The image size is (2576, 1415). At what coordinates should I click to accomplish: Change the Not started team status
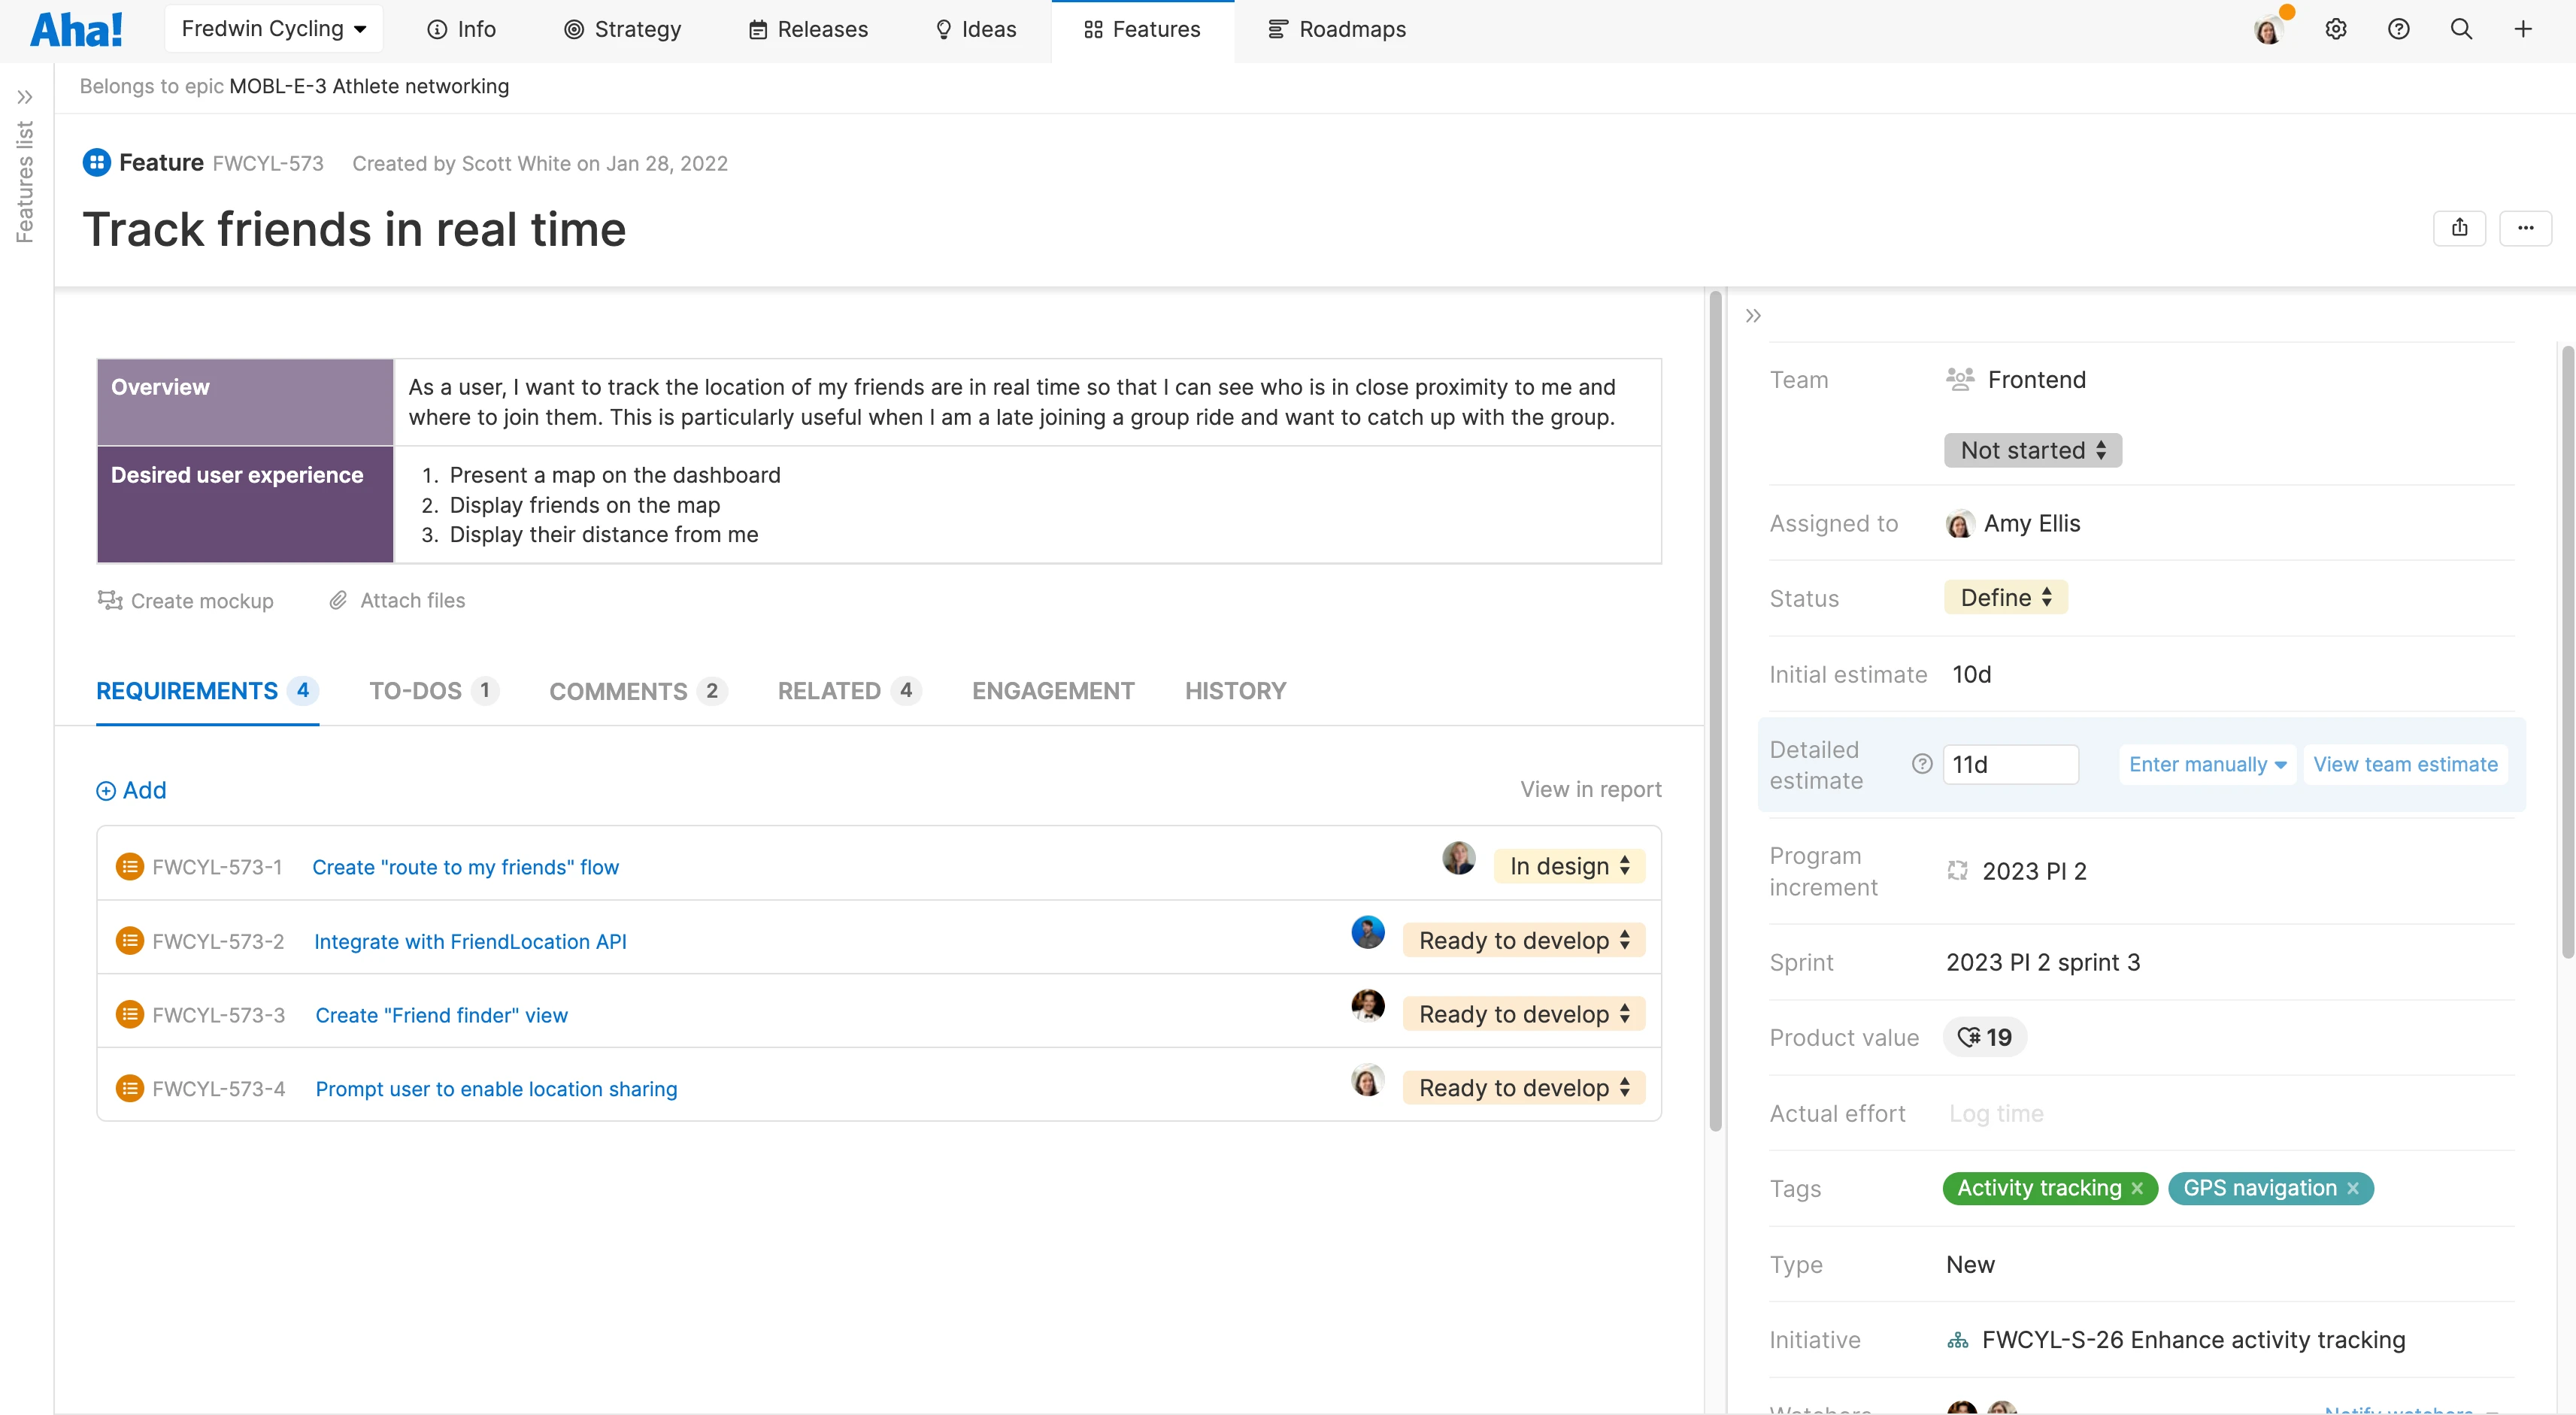coord(2032,450)
